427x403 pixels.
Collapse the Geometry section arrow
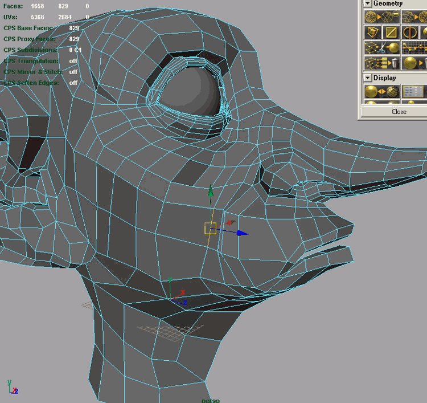pos(367,3)
